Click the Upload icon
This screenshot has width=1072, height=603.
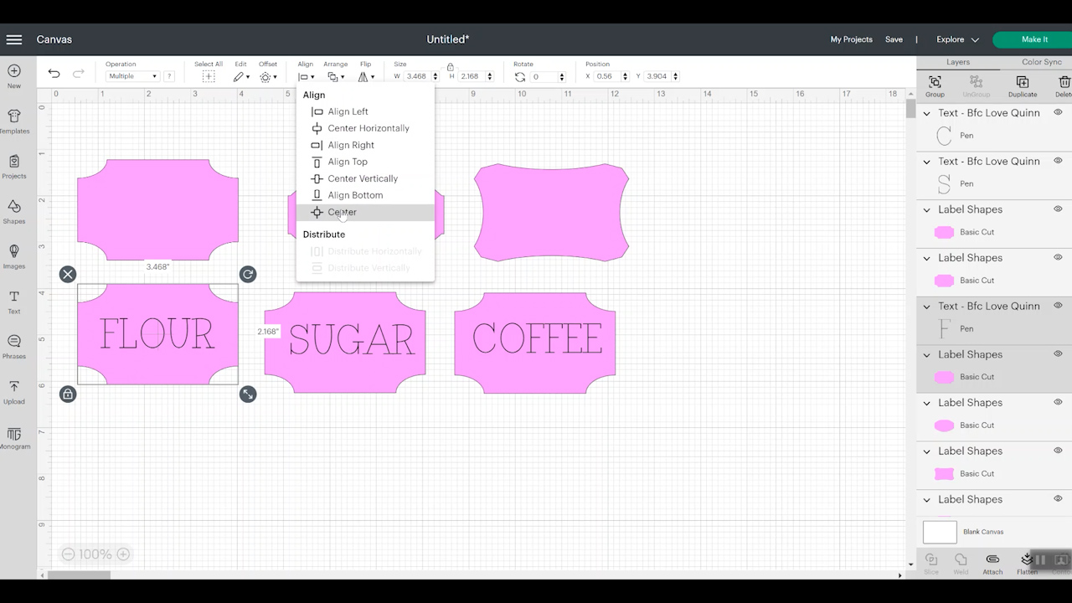[14, 387]
